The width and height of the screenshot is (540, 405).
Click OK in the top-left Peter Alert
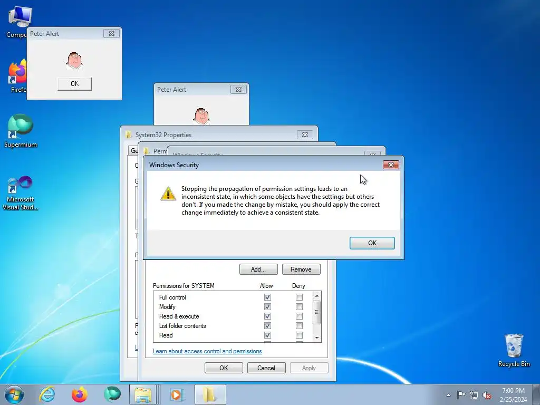coord(74,84)
